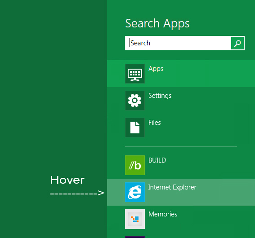
Task: Open the Settings gear icon
Action: [x=135, y=101]
